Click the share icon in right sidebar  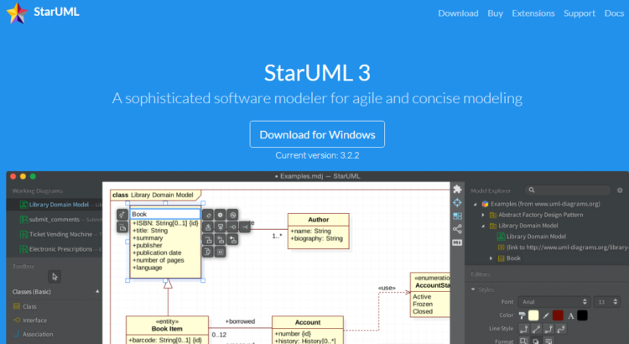point(457,228)
